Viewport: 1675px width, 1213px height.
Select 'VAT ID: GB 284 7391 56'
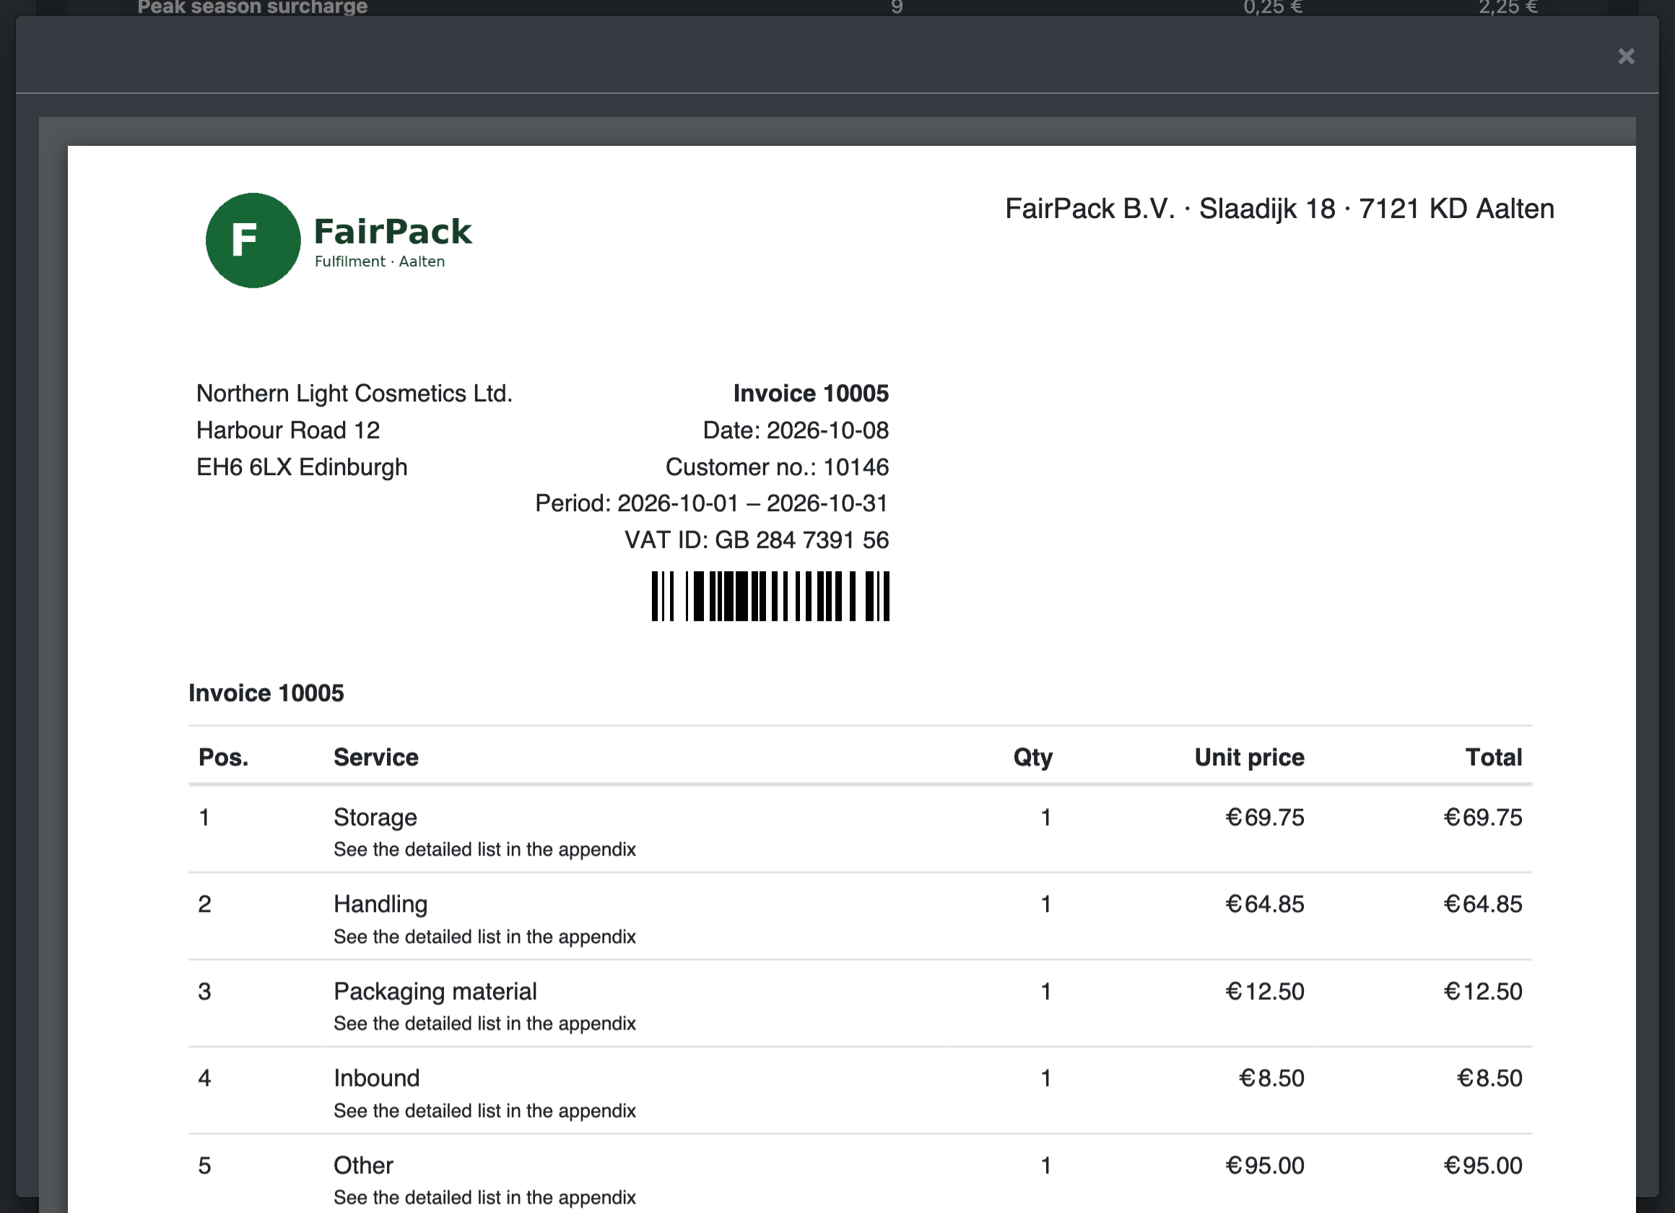tap(756, 540)
